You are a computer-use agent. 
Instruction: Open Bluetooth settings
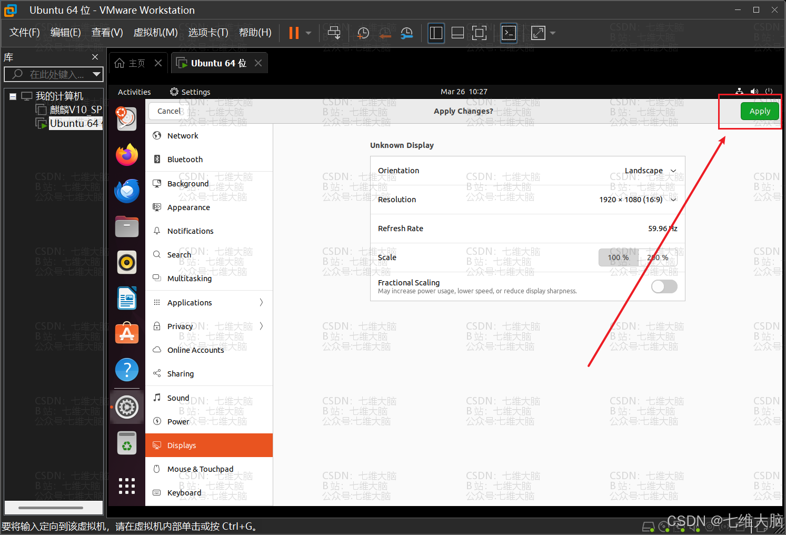click(209, 160)
